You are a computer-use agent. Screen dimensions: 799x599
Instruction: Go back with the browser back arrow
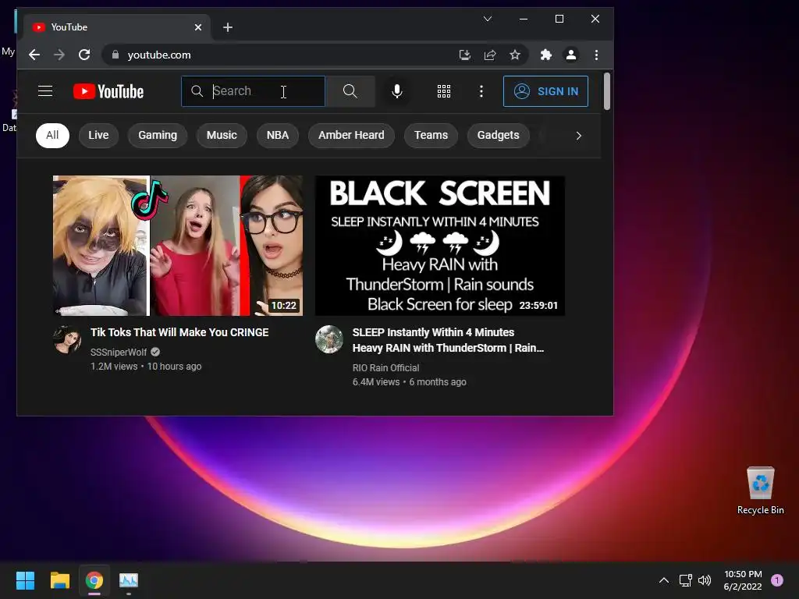(x=34, y=55)
